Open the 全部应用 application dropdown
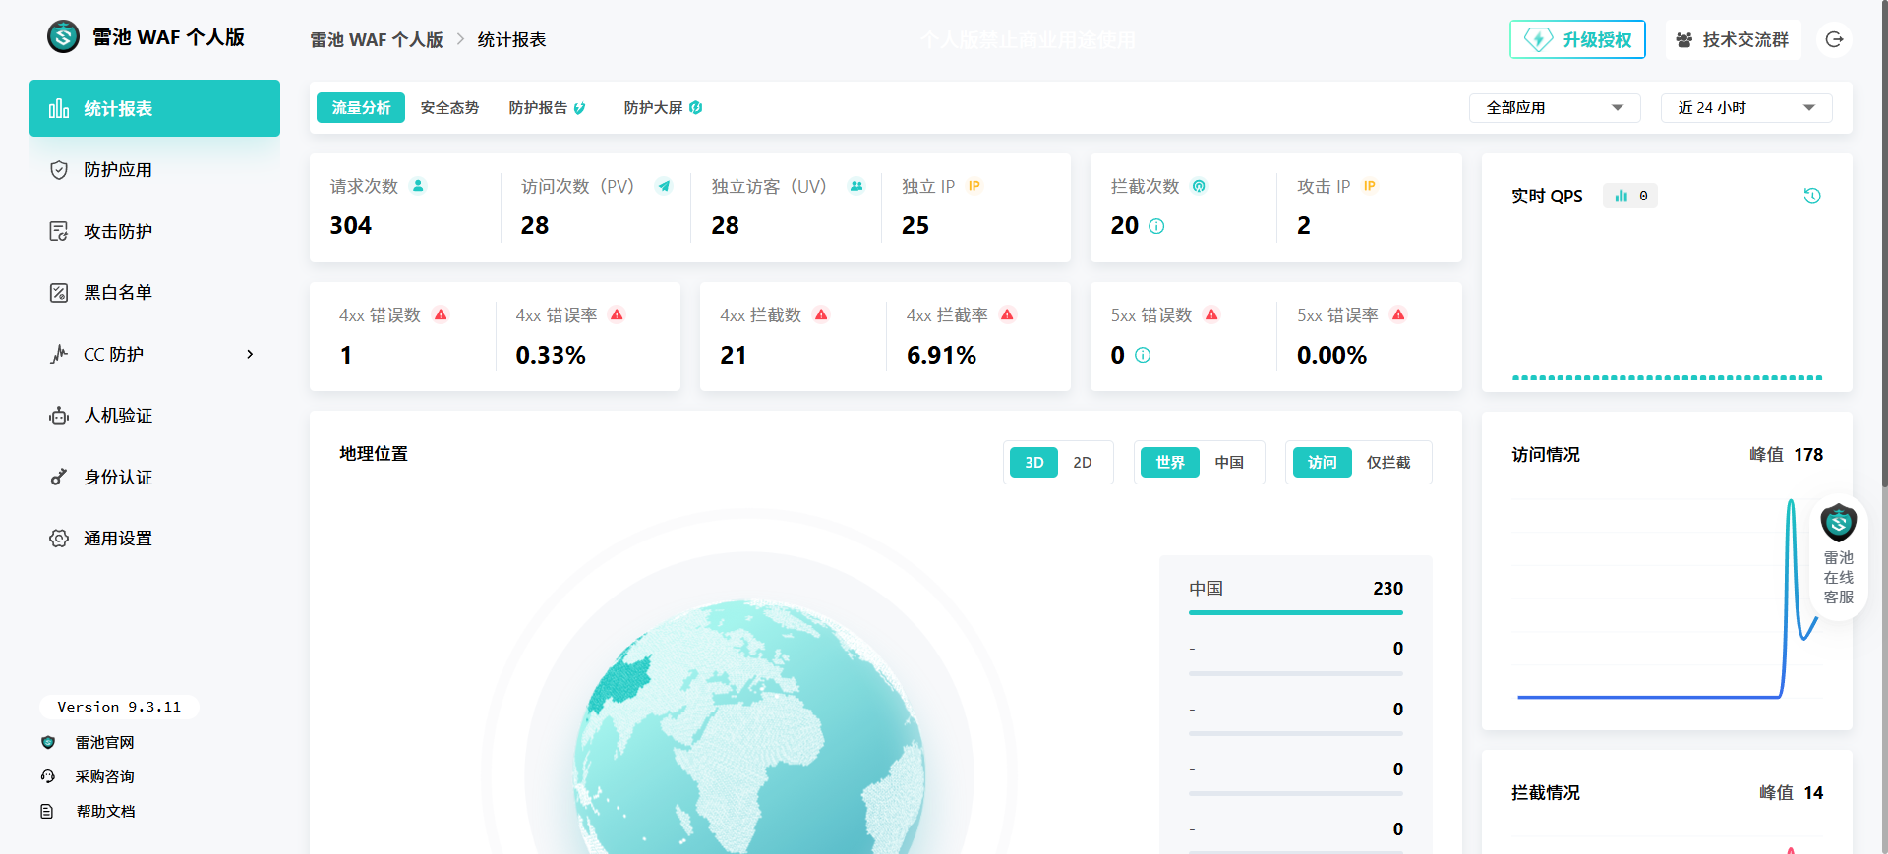 pyautogui.click(x=1555, y=107)
